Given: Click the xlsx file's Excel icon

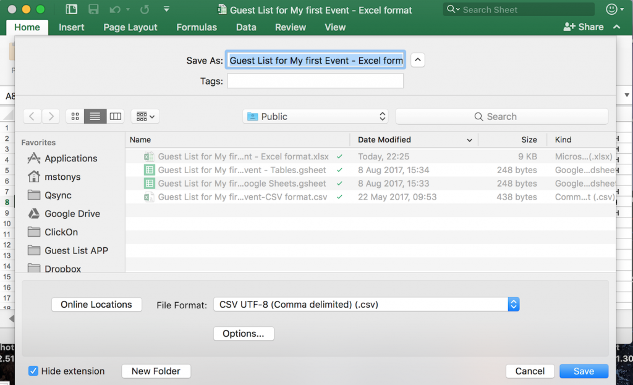Looking at the screenshot, I should click(x=149, y=156).
